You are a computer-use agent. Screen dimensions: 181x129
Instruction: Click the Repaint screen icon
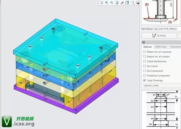tap(117, 3)
